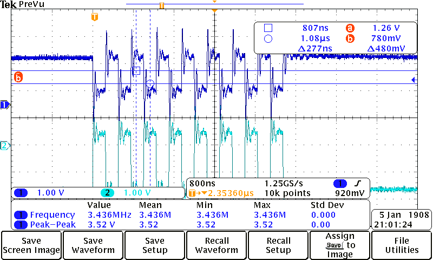The image size is (433, 260).
Task: Choose the Recall Setup option
Action: [x=278, y=245]
